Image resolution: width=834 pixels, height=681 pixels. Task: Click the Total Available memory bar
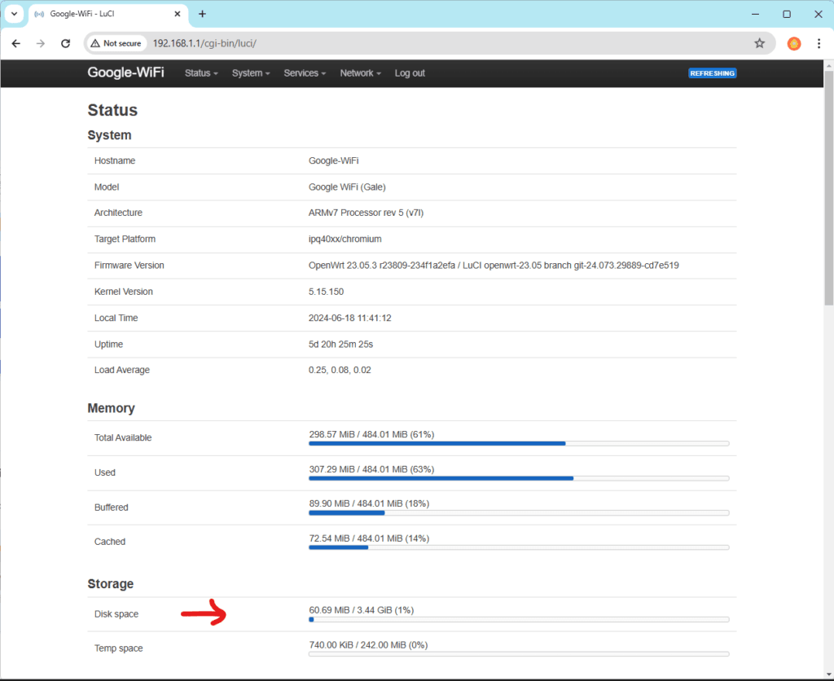[519, 443]
